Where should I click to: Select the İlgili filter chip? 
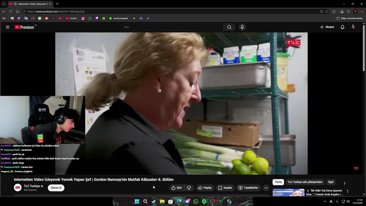[331, 182]
